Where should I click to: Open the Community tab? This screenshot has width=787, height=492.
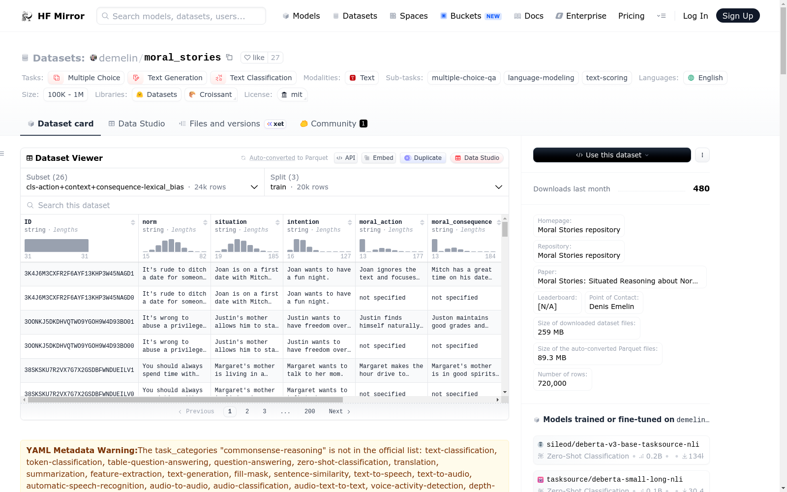[333, 123]
